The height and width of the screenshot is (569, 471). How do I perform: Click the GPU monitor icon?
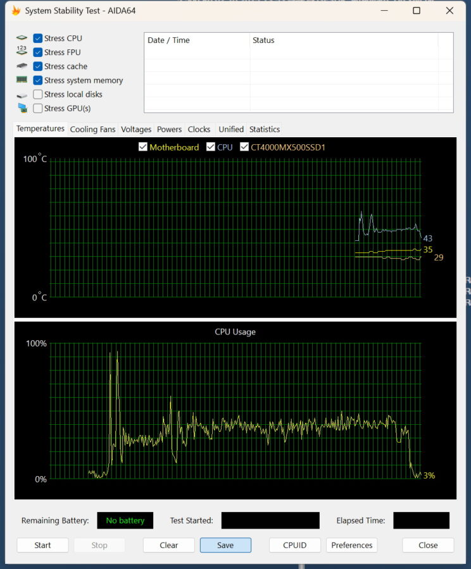tap(22, 108)
